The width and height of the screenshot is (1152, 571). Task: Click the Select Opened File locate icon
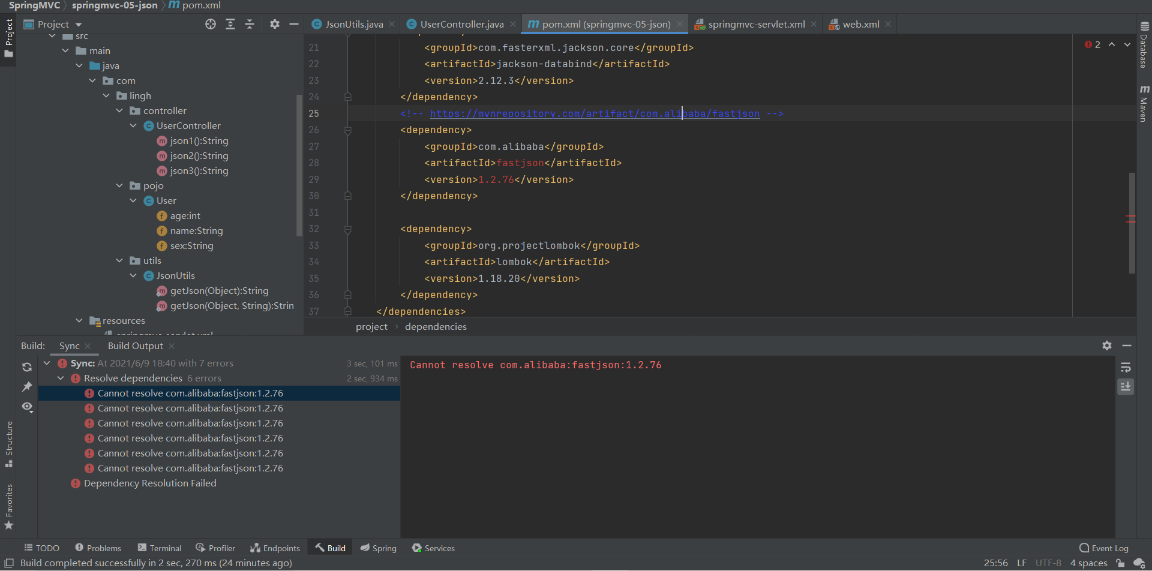(x=211, y=24)
